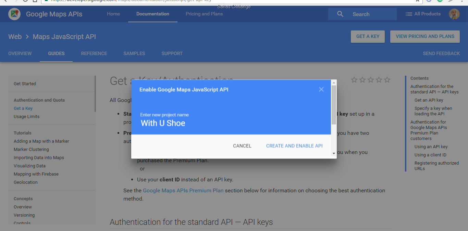This screenshot has height=231, width=468.
Task: Click the breadcrumb chevron after Web
Action: pos(27,37)
